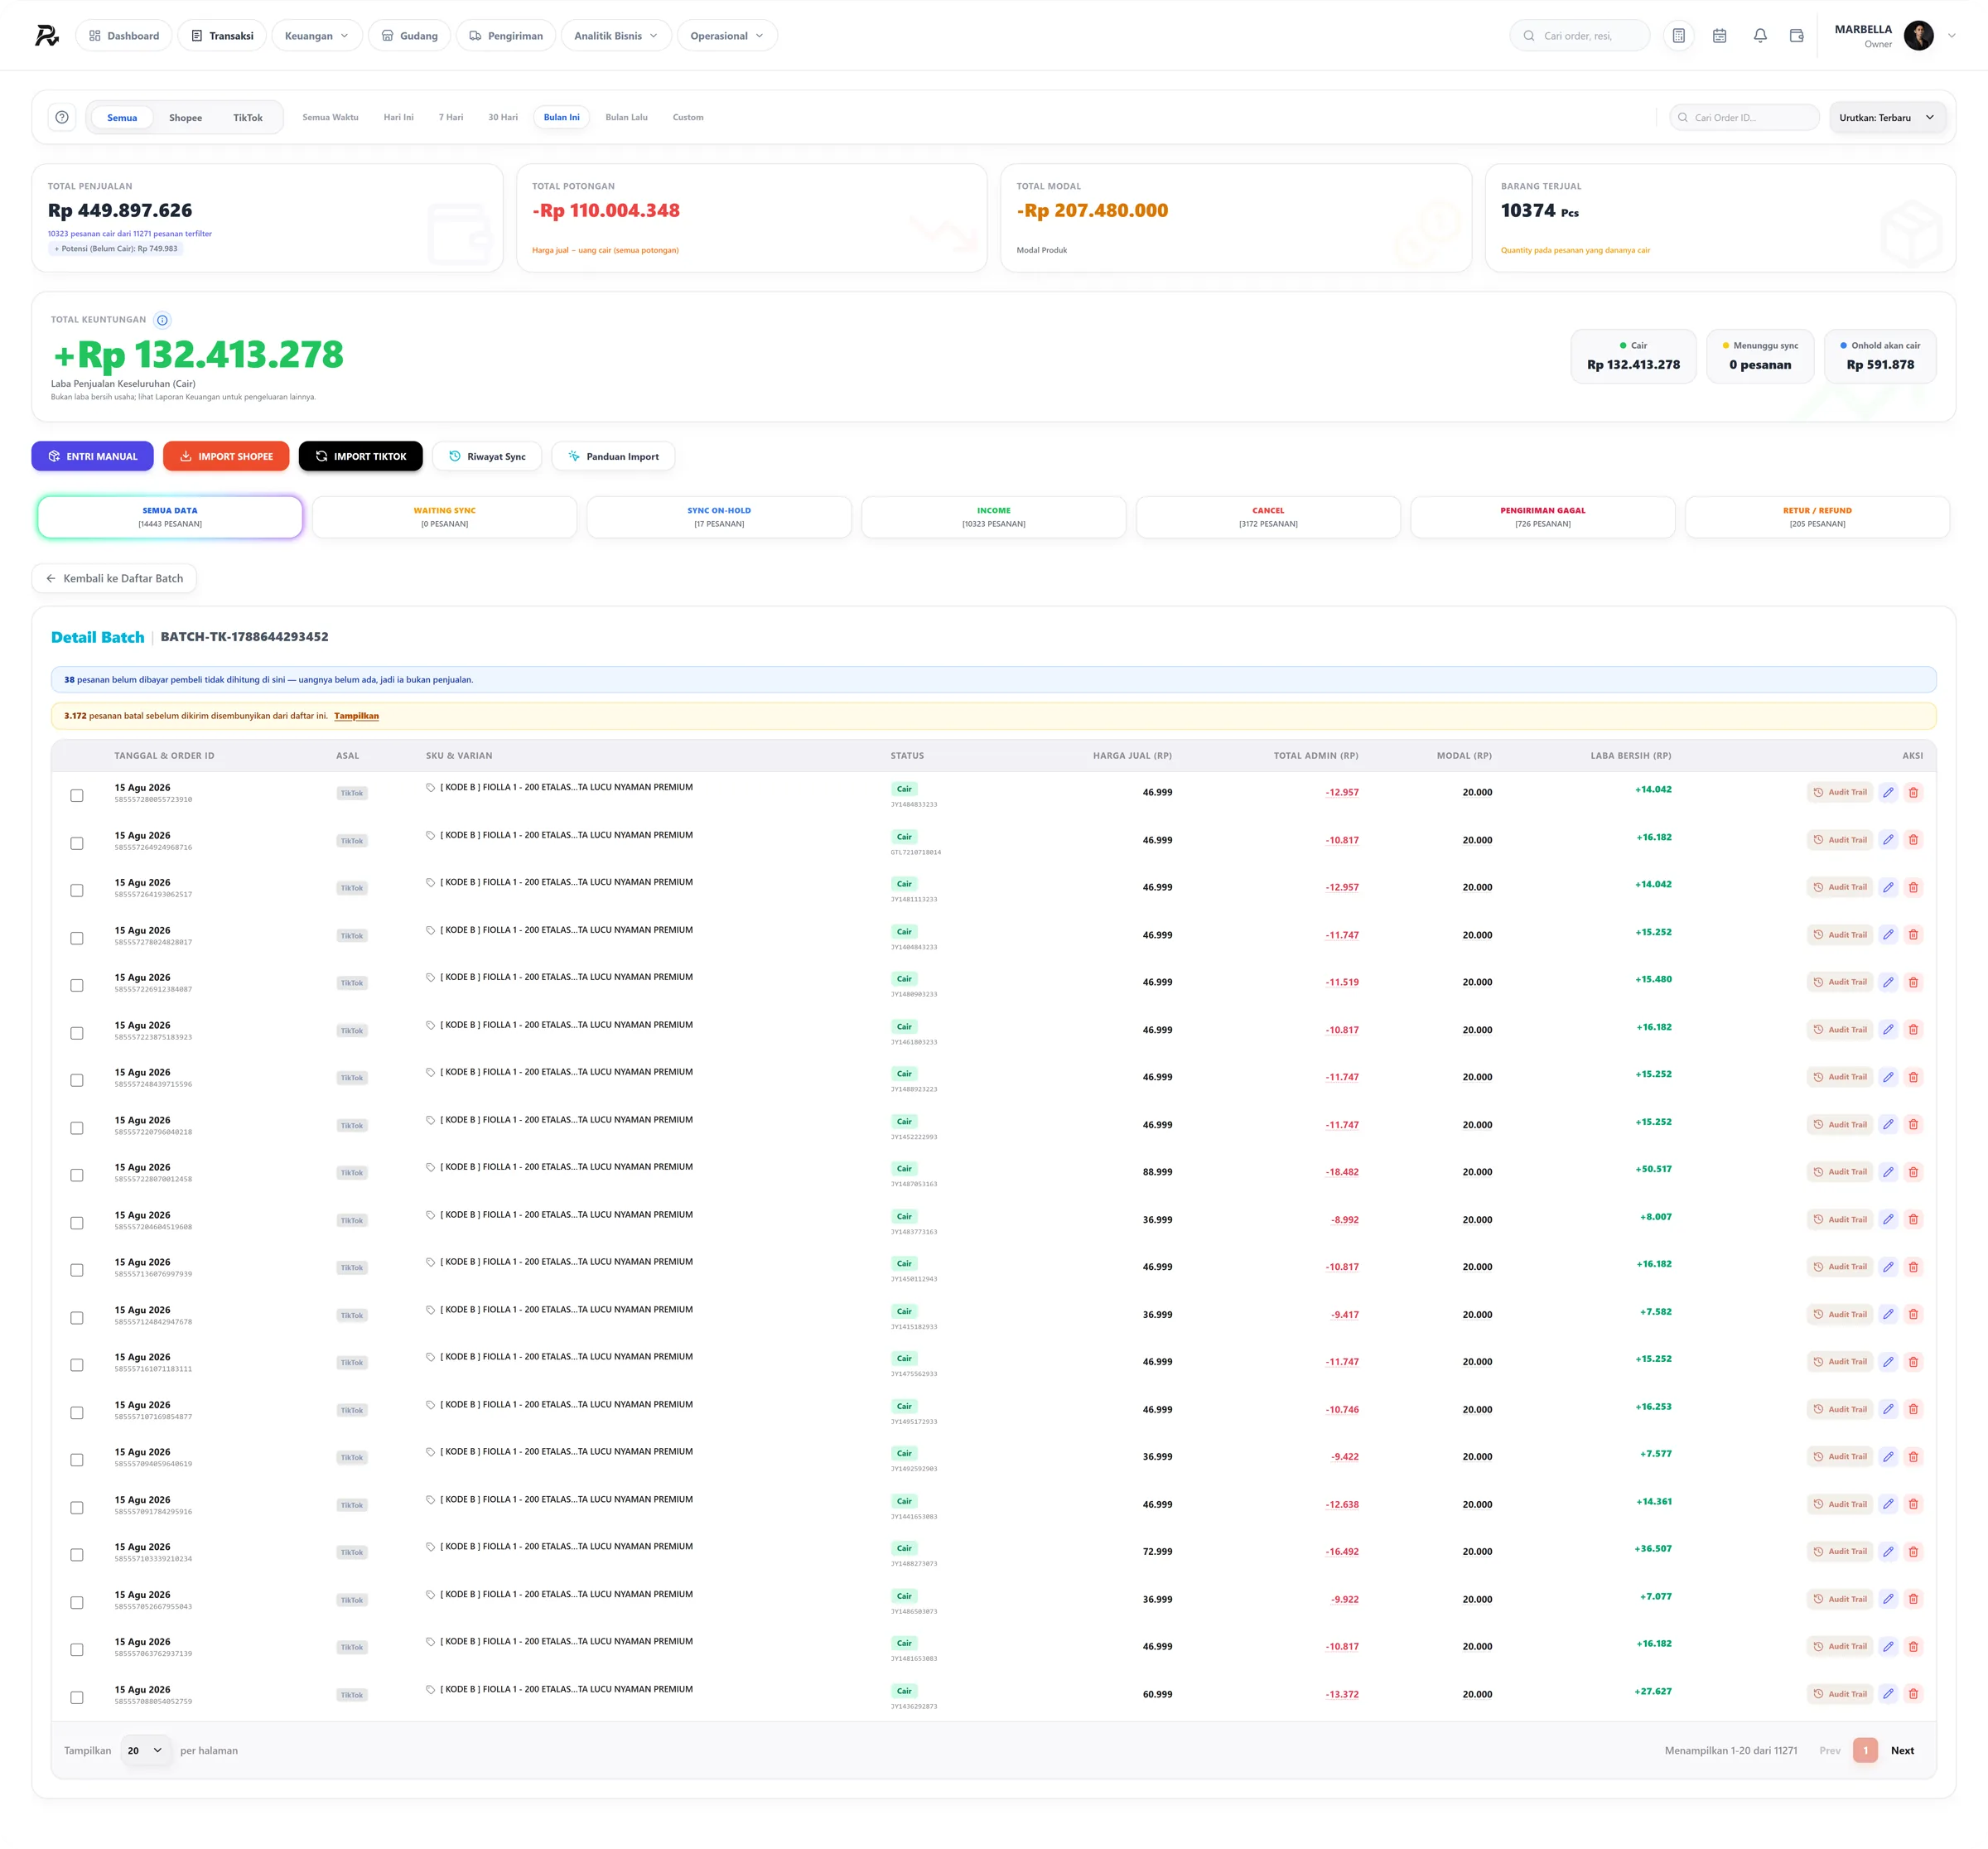Tick the checkbox for order 585557280055723910
Image resolution: width=1988 pixels, height=1849 pixels.
tap(77, 796)
